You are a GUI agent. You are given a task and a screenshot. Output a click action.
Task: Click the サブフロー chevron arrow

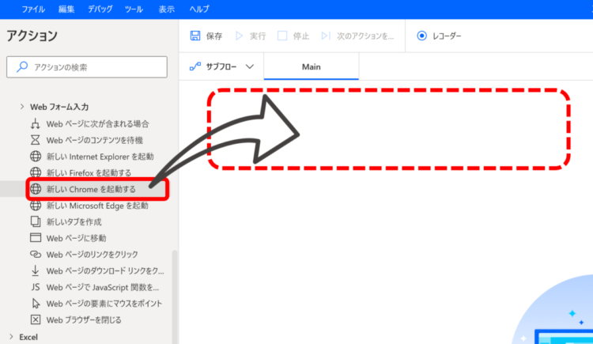point(250,67)
